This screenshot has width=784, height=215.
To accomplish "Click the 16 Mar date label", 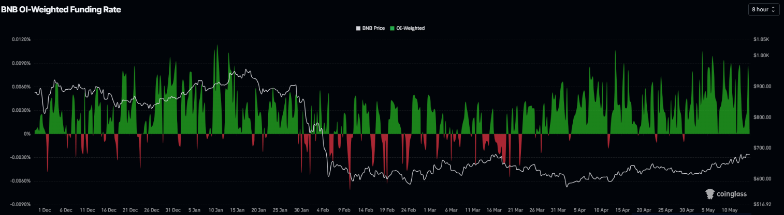I will click(x=495, y=210).
